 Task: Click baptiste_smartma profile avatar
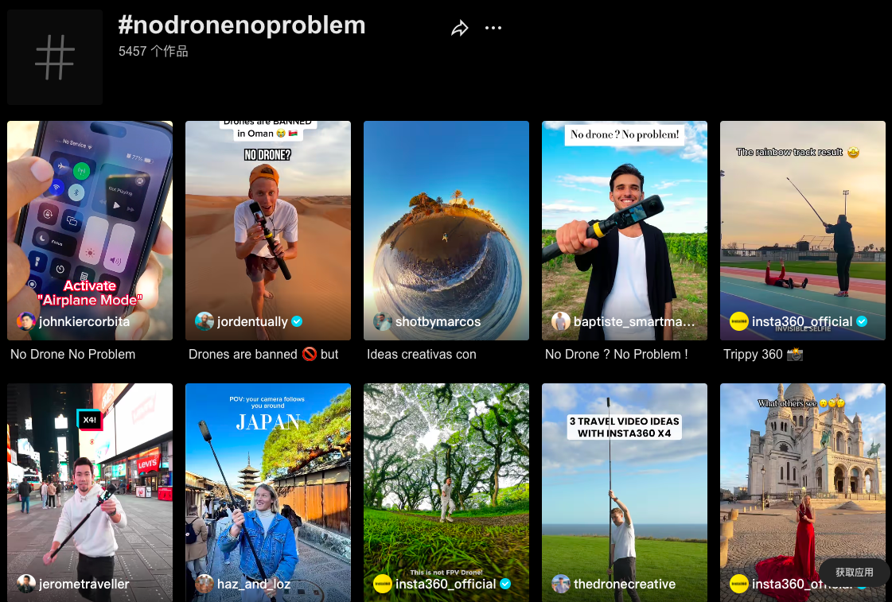pos(561,321)
